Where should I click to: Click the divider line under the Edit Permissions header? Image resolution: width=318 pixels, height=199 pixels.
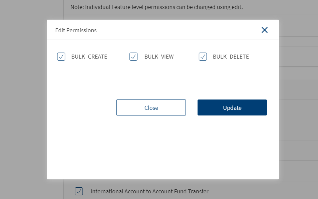click(x=163, y=40)
